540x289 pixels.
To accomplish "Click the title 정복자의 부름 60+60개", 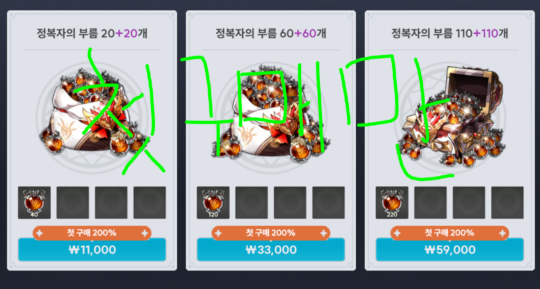I will click(x=271, y=33).
